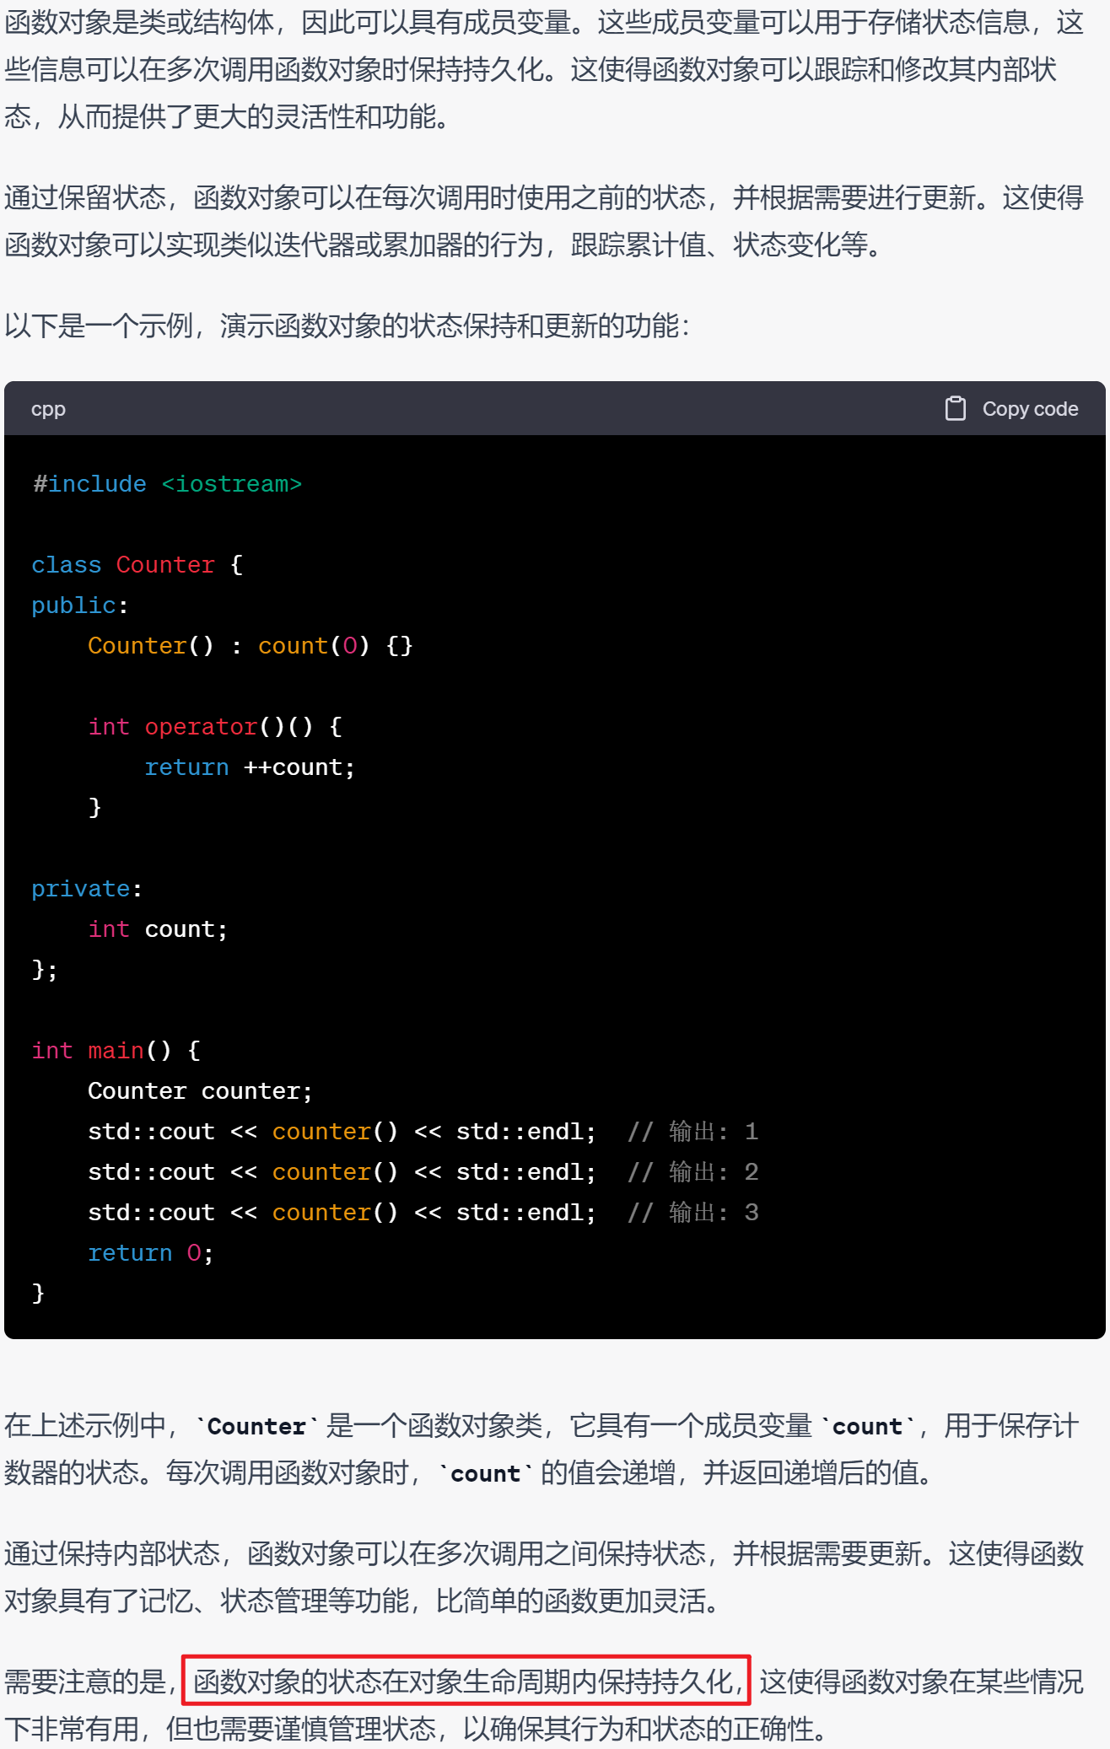The height and width of the screenshot is (1749, 1110).
Task: Click the inline code `Counter` in explanation
Action: tap(256, 1426)
